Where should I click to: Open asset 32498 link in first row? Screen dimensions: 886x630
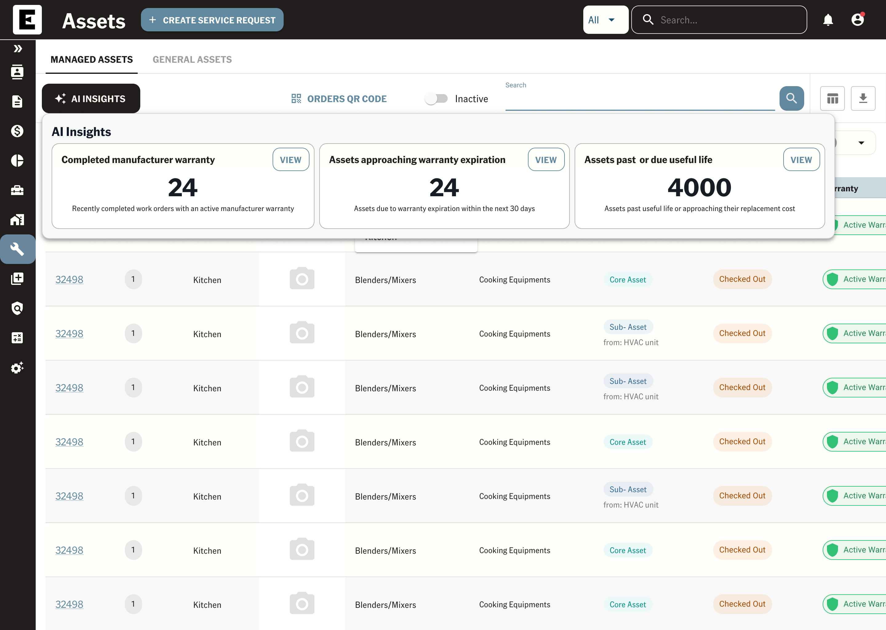point(69,279)
